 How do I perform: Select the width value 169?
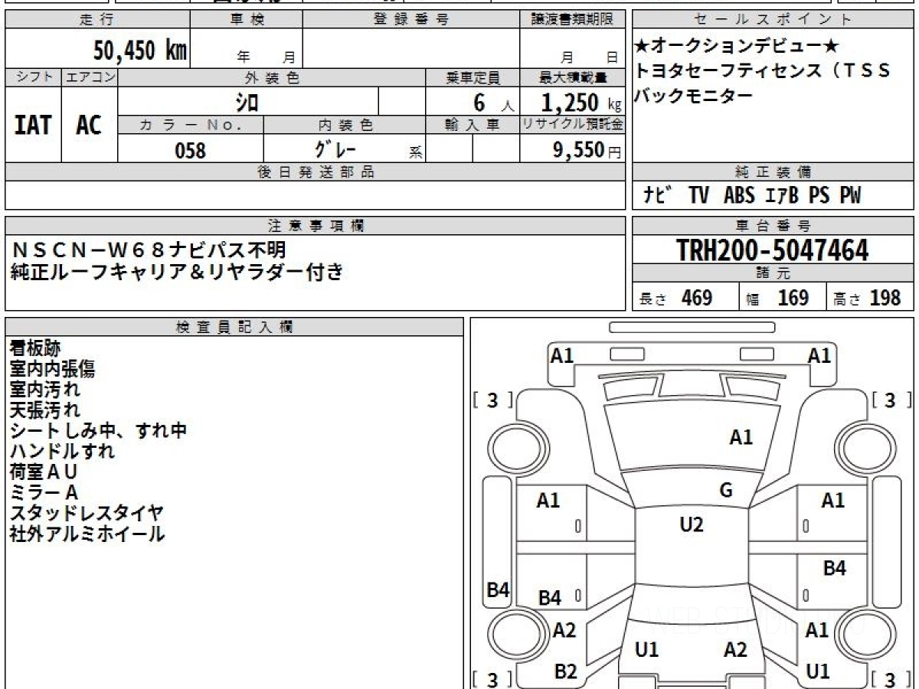point(793,298)
